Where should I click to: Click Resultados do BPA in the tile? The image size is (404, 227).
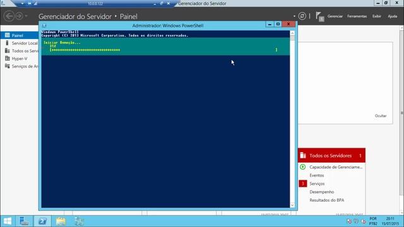pos(327,200)
